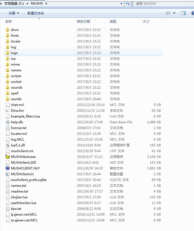This screenshot has height=231, width=194.
Task: Expand the address bar history dropdown
Action: tap(121, 4)
